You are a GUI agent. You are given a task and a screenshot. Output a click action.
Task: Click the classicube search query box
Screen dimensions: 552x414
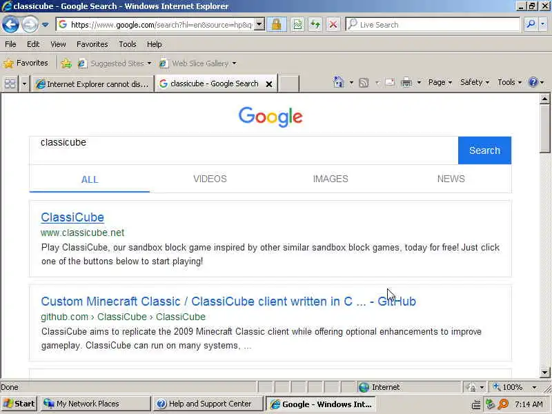tap(244, 150)
